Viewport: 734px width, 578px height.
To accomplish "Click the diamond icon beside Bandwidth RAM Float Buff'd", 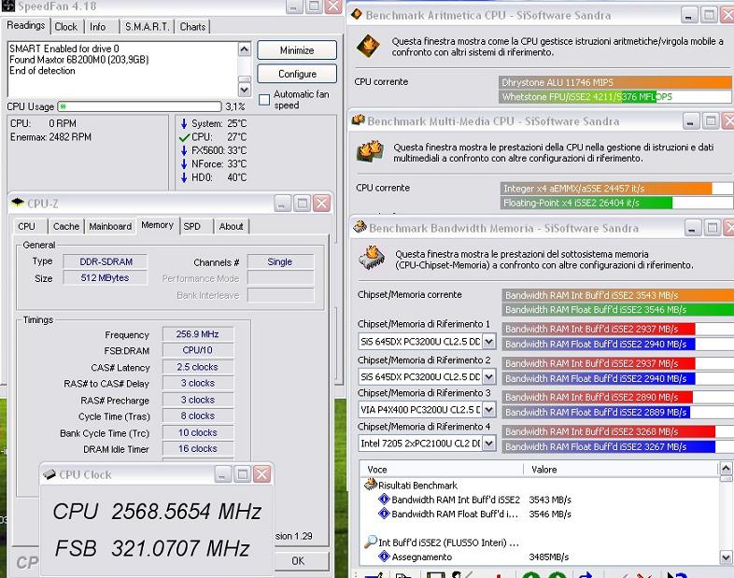I will point(384,514).
